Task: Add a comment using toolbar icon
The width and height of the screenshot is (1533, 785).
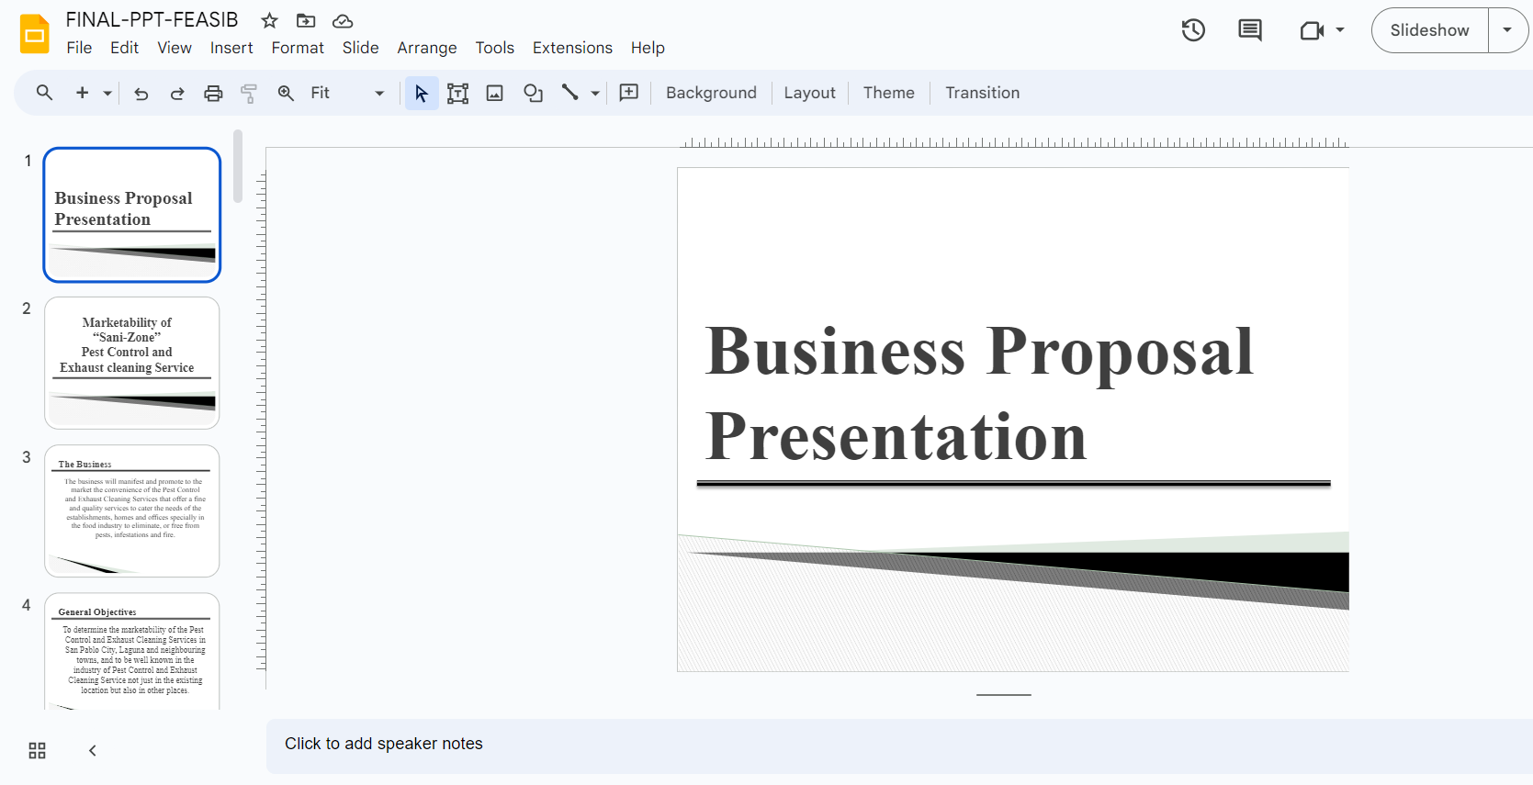Action: click(629, 93)
